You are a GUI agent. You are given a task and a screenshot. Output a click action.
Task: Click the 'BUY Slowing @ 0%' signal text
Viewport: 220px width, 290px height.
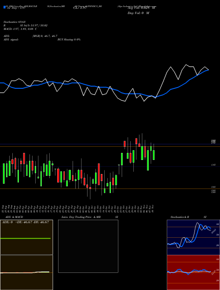point(69,40)
